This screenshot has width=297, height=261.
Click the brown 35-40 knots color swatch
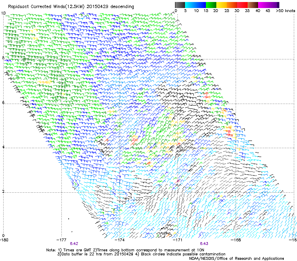point(253,5)
